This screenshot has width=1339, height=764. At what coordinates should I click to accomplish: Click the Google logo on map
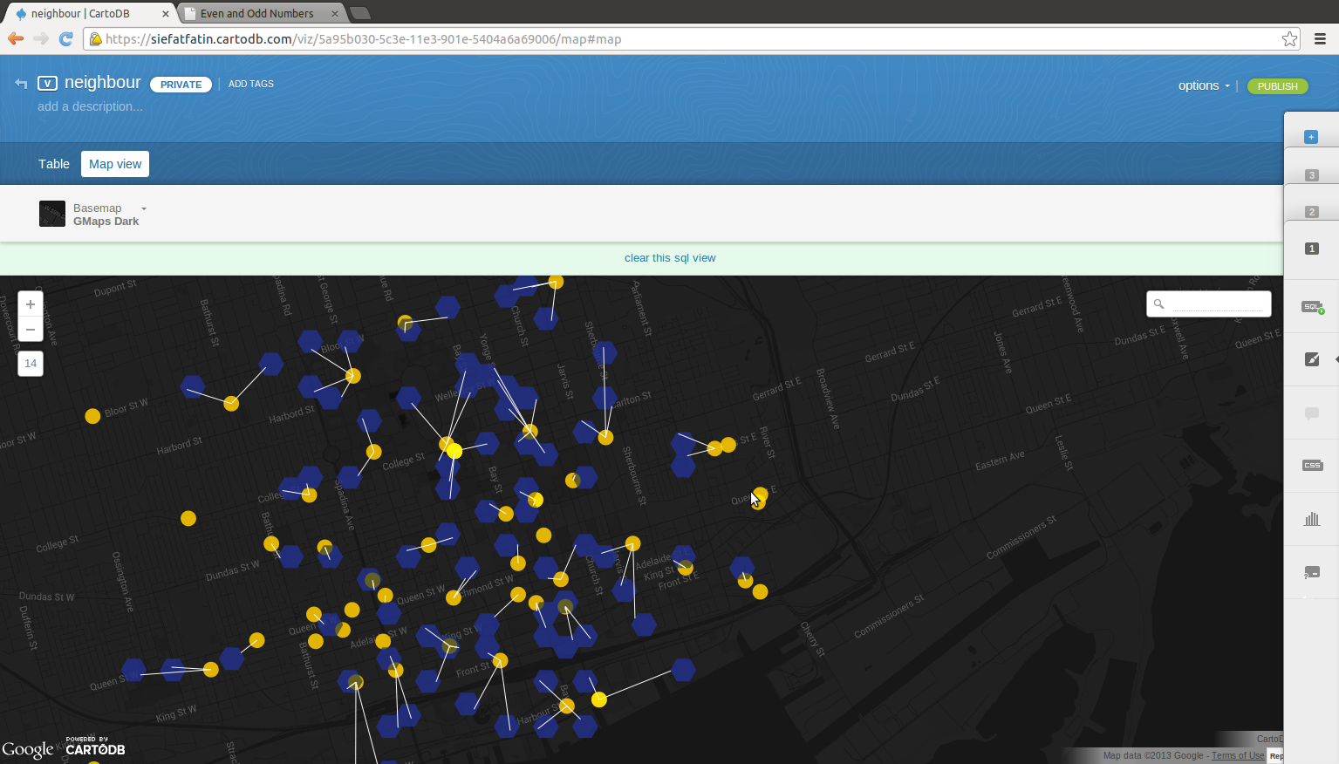click(28, 750)
